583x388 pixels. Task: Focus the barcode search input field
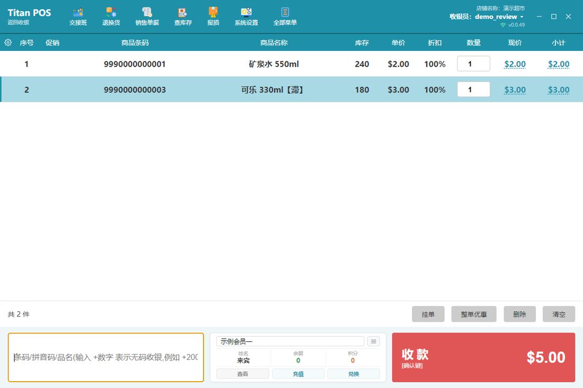[106, 357]
